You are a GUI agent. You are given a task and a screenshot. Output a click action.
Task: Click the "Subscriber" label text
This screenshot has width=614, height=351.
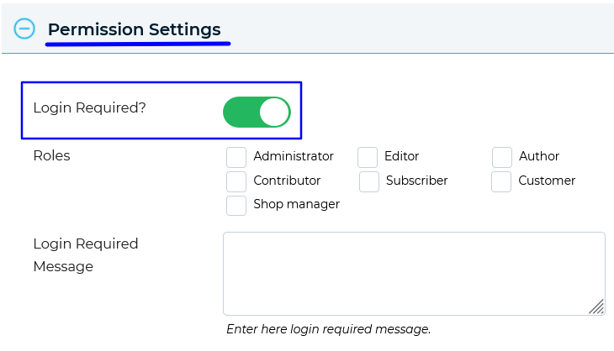tap(416, 181)
